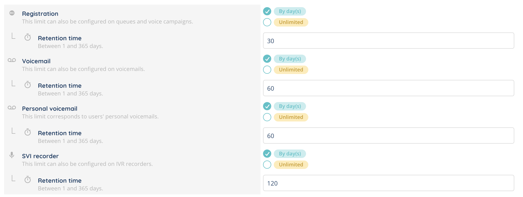Select Unlimited radio for Voicemail
Viewport: 523px width, 197px height.
point(267,70)
